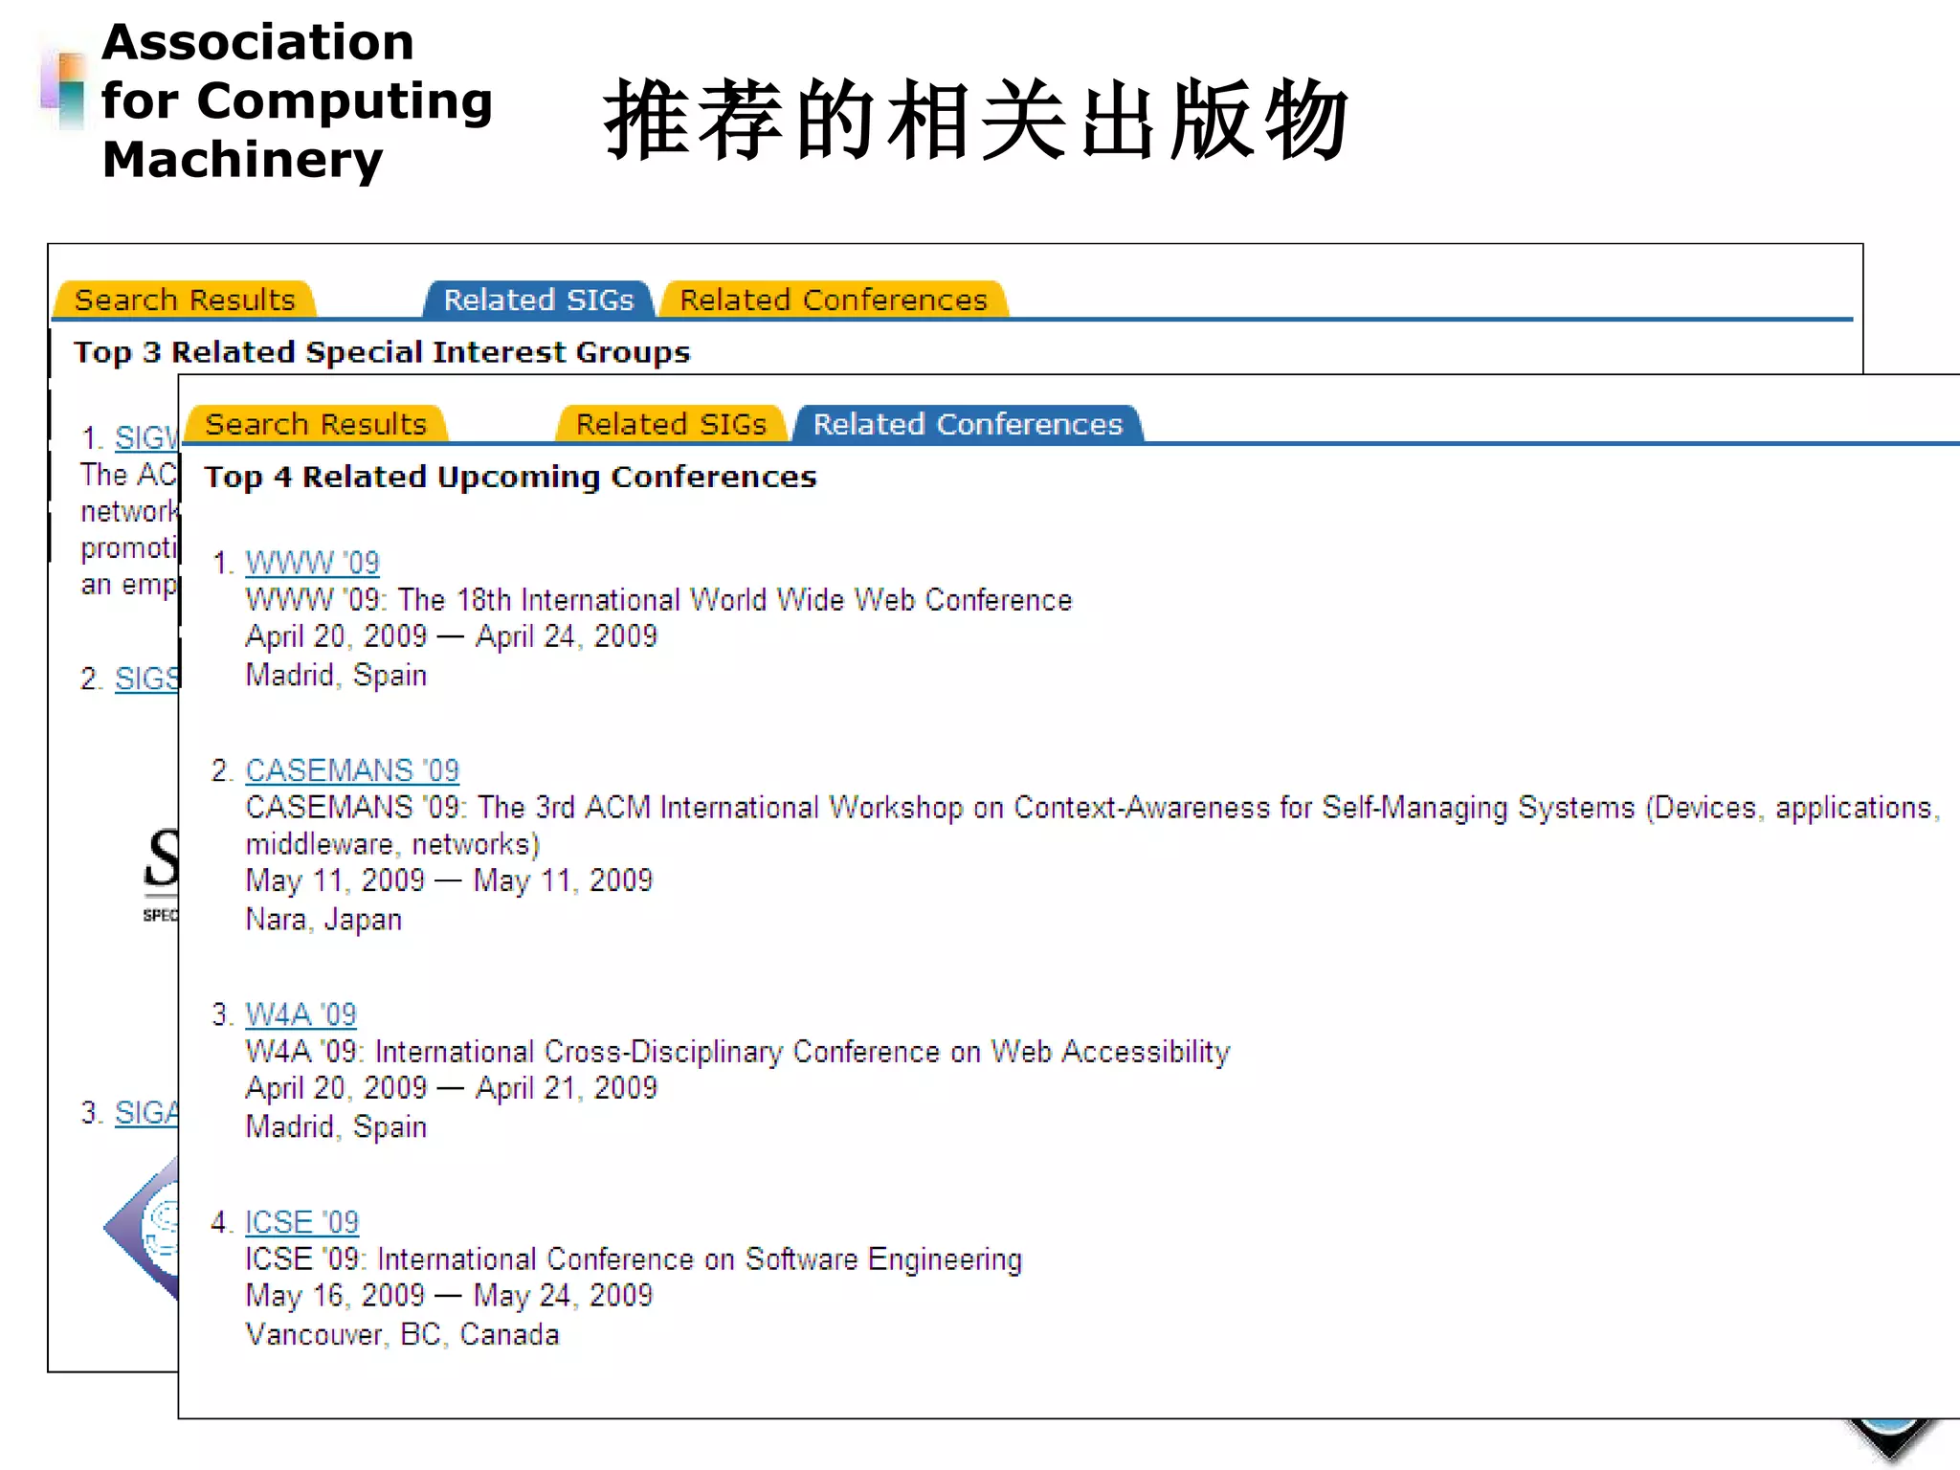Screen dimensions: 1960x1470
Task: Follow the ICSE '09 link
Action: (x=301, y=1222)
